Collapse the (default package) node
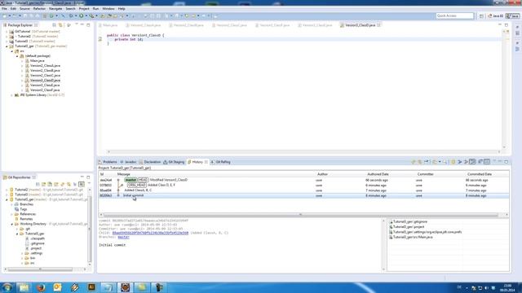This screenshot has height=293, width=522. tap(17, 56)
